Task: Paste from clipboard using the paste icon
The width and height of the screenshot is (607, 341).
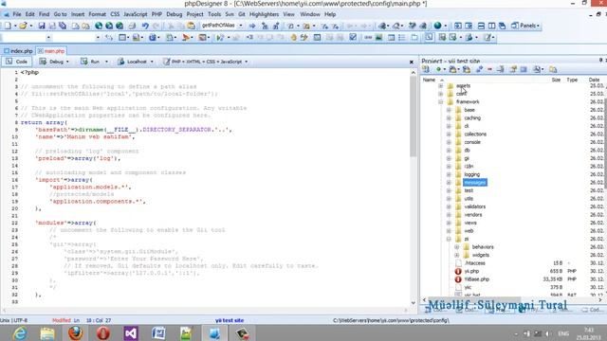Action: coord(192,26)
